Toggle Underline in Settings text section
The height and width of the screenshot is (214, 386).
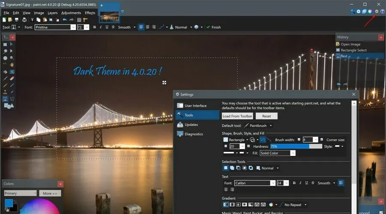(x=306, y=183)
